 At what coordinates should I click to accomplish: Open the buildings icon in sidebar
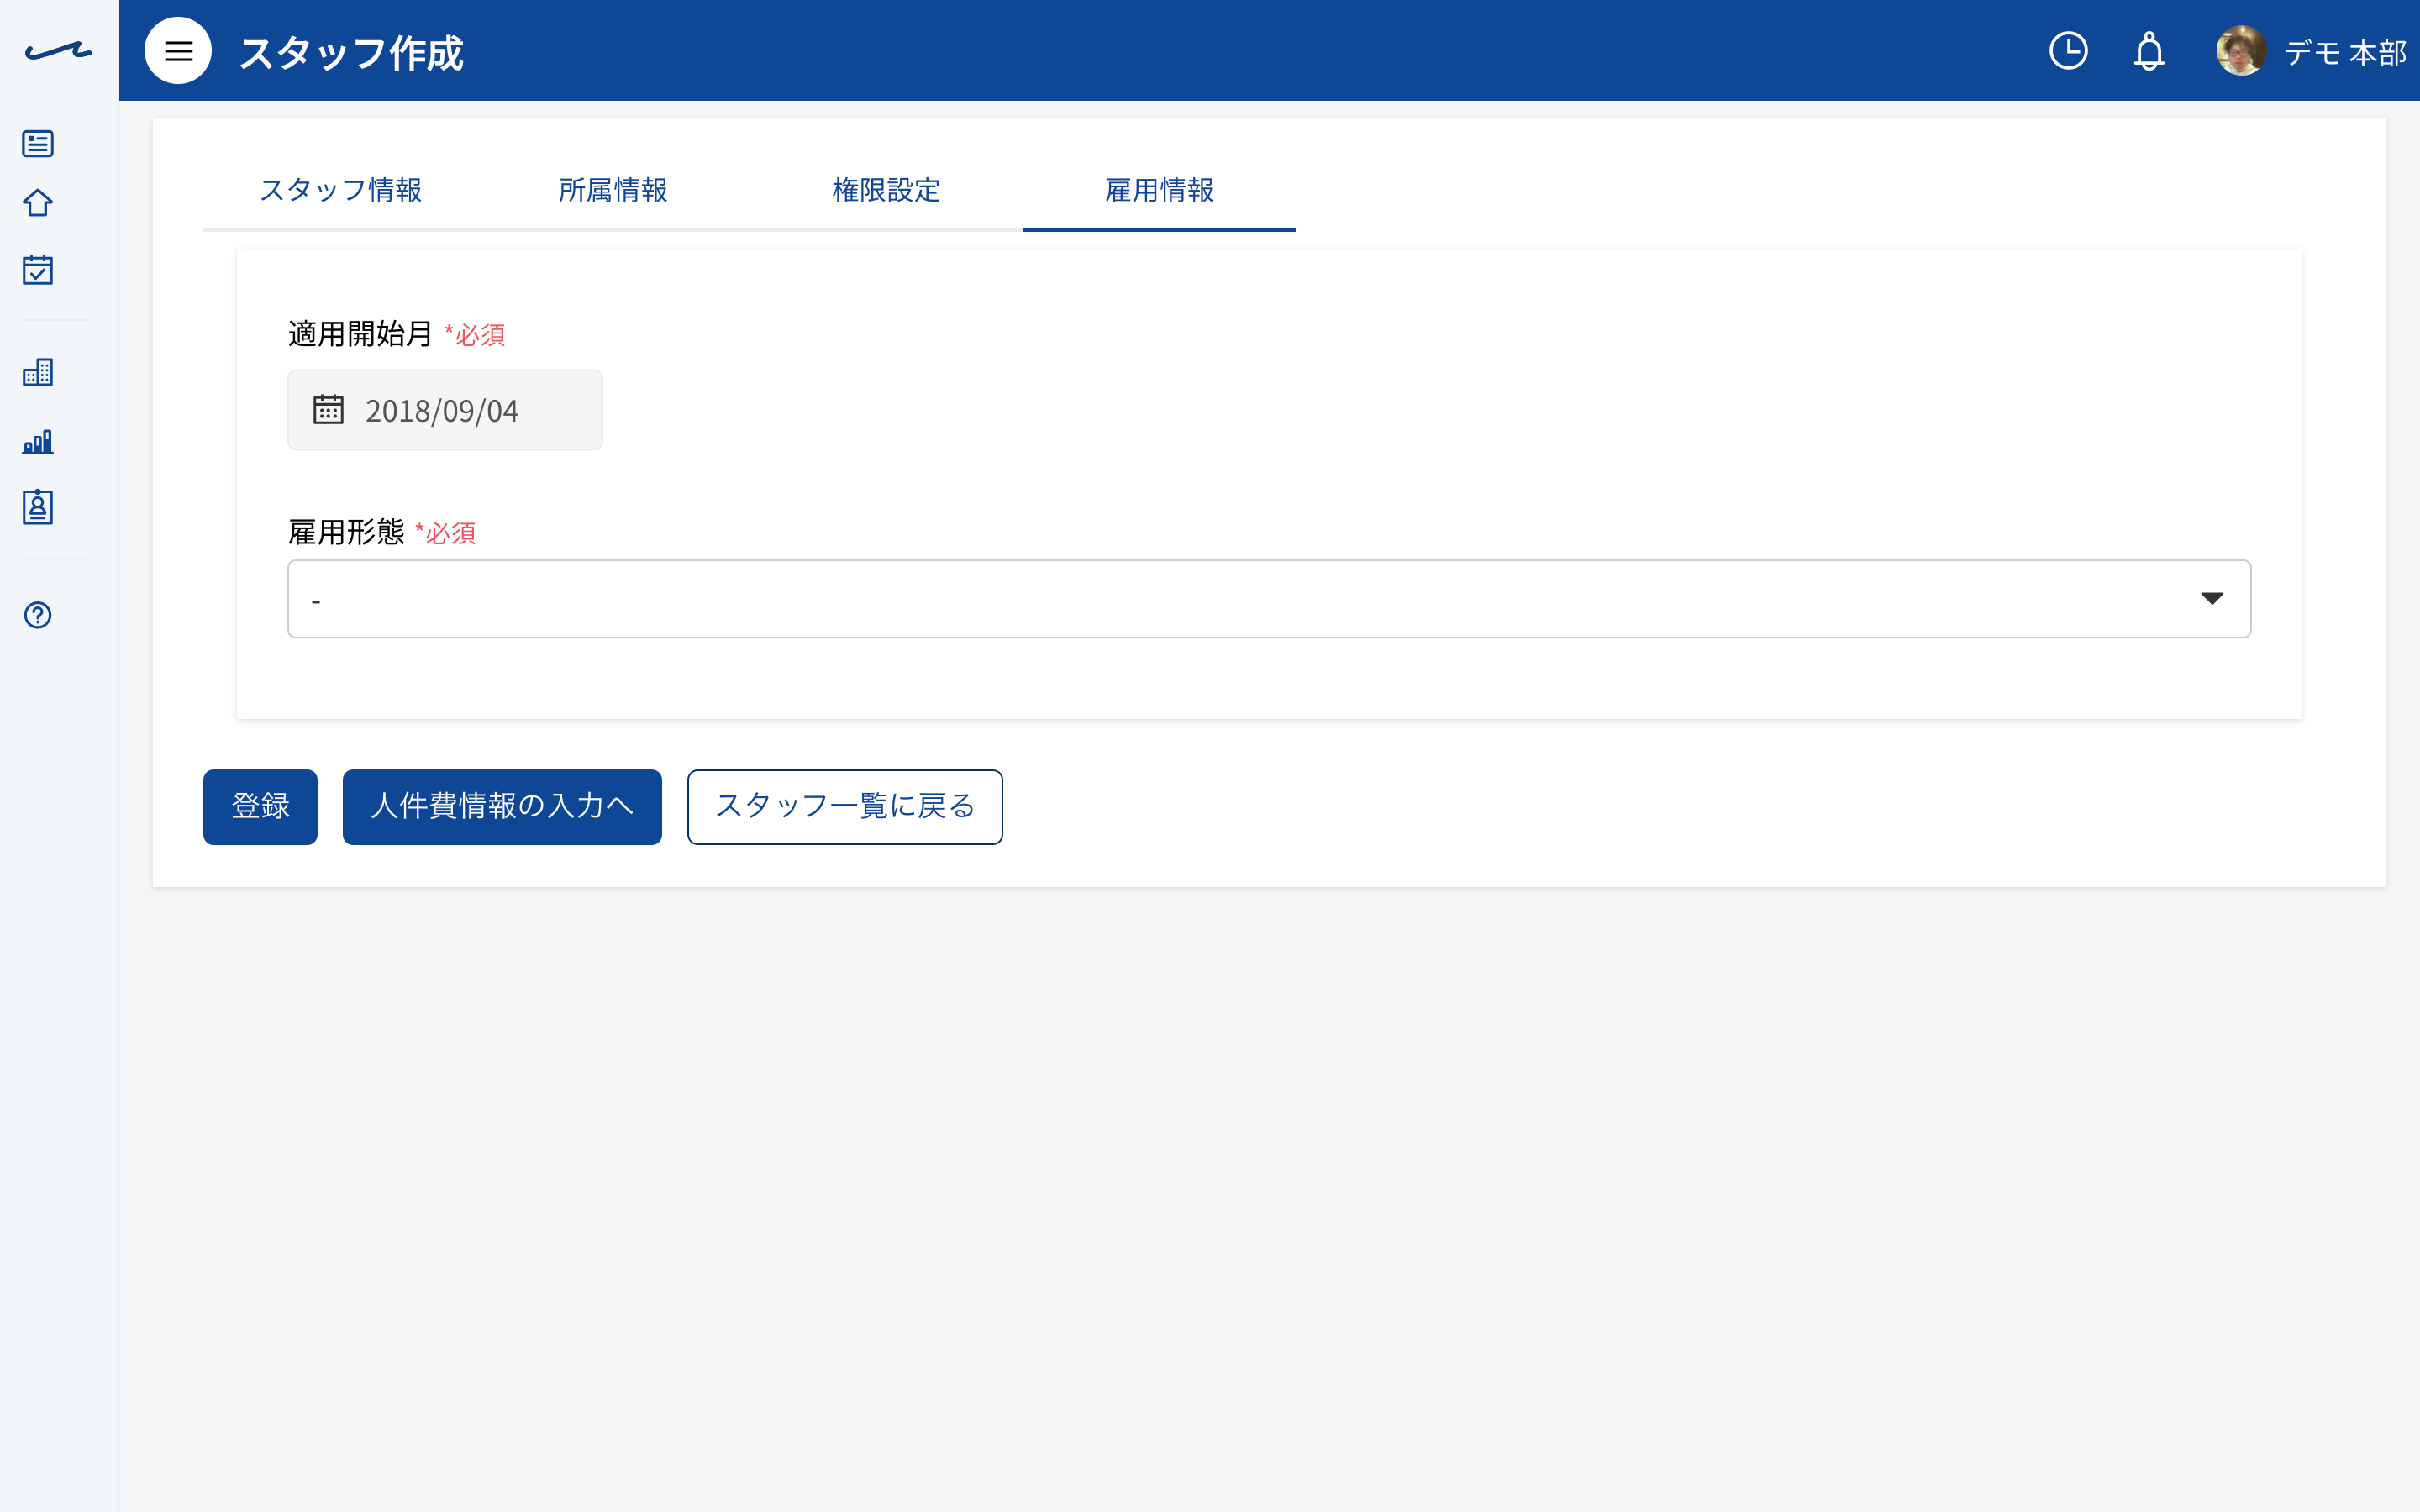click(x=38, y=373)
